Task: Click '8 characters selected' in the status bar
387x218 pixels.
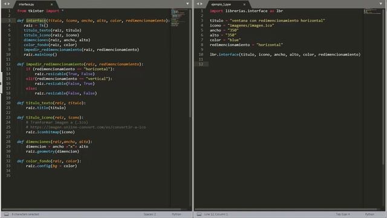Action: (x=25, y=214)
